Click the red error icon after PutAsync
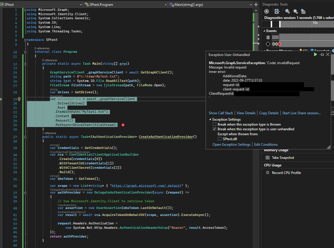334x248 pixels. [x=123, y=125]
